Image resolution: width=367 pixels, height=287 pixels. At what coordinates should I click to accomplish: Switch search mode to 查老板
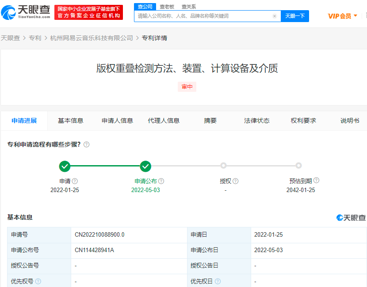[x=167, y=7]
